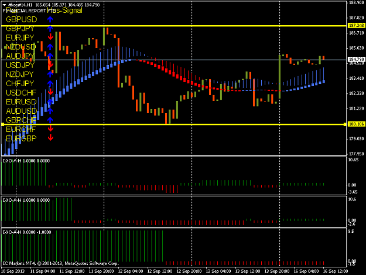Select the AUDJPY pair label
Screen dimensions: 366x275
(20, 56)
